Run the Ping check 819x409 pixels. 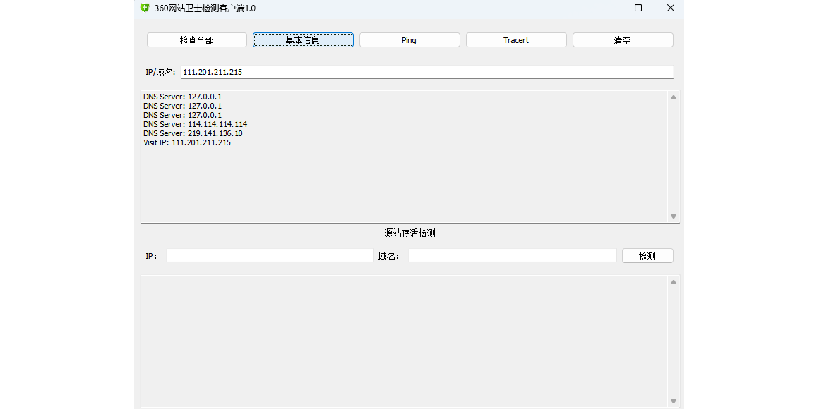(409, 40)
